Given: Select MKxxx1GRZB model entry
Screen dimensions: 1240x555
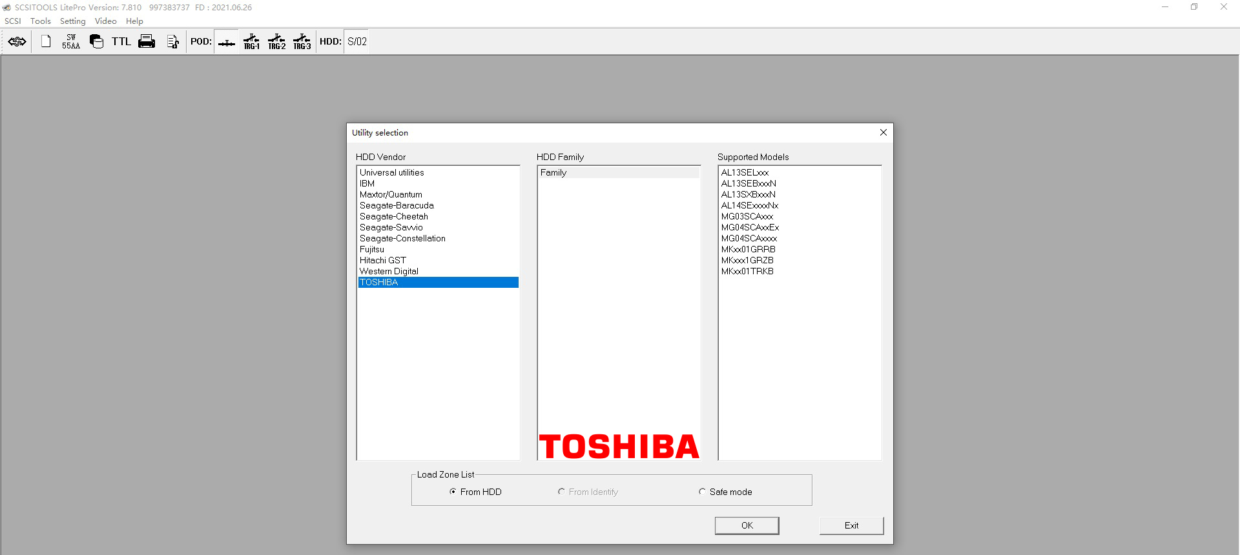Looking at the screenshot, I should pyautogui.click(x=800, y=260).
